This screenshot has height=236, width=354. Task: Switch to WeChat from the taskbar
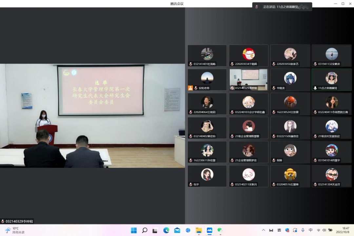220,230
